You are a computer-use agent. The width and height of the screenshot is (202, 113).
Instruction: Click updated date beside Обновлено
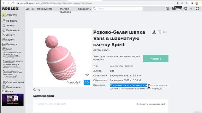[125, 80]
